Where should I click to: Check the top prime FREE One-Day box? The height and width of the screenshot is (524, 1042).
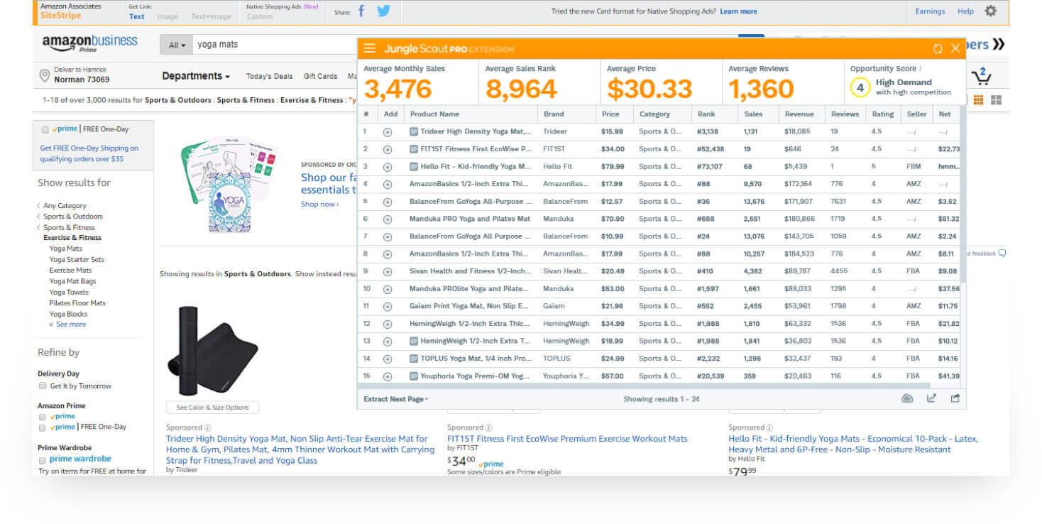coord(45,130)
